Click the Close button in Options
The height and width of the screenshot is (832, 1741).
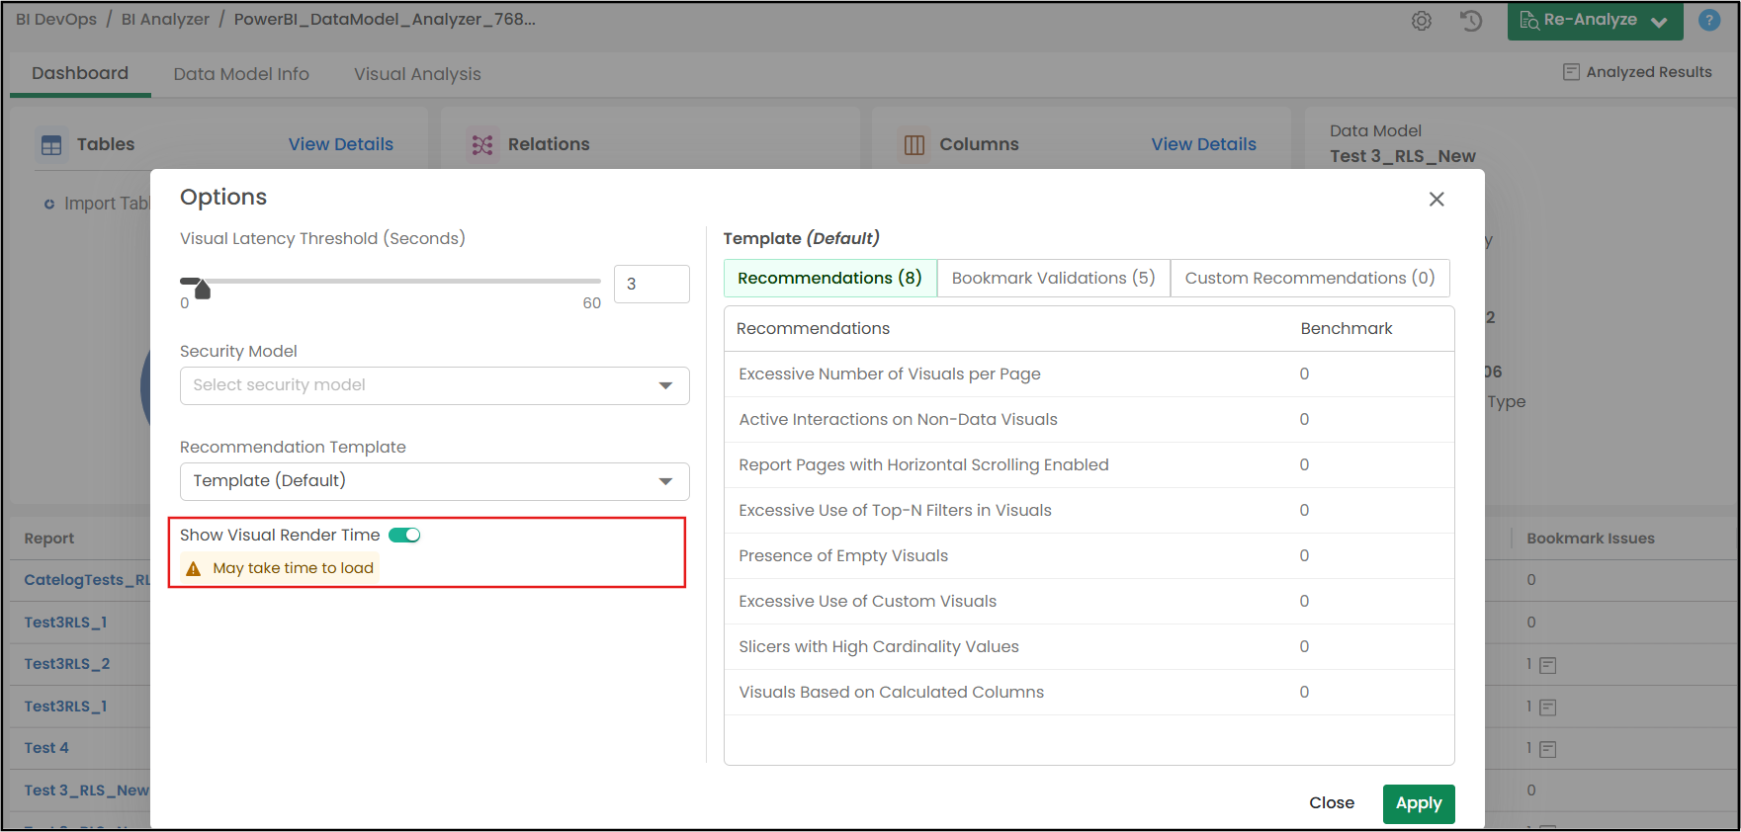(x=1332, y=803)
